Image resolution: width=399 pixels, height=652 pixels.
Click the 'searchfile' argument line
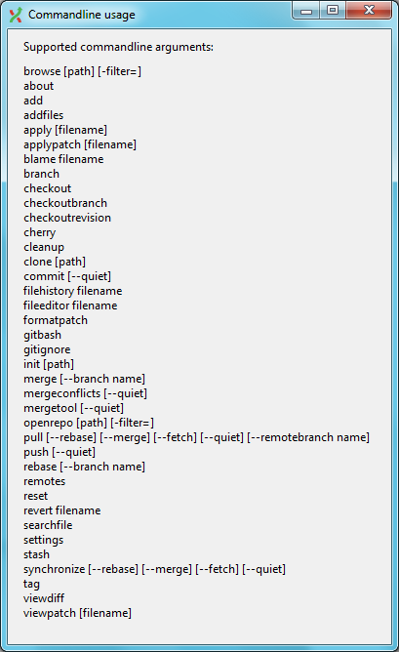(x=48, y=525)
